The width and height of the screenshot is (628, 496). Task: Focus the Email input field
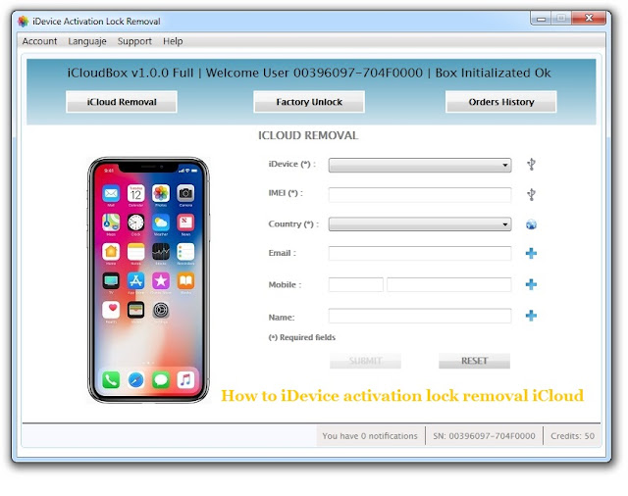420,253
